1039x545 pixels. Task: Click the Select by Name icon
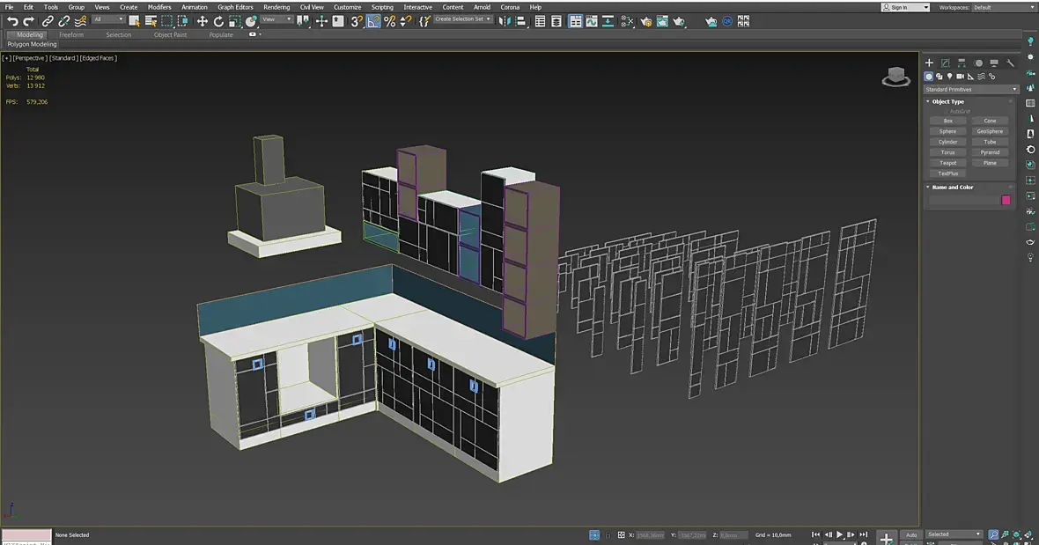click(x=150, y=20)
